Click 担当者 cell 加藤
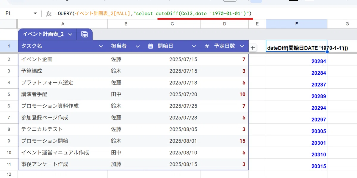The image size is (357, 178). 126,164
